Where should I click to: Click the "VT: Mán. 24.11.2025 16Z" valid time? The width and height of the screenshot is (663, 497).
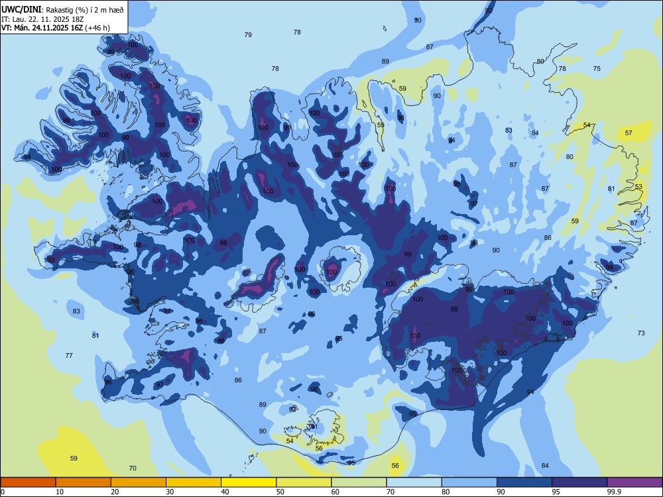click(x=42, y=28)
